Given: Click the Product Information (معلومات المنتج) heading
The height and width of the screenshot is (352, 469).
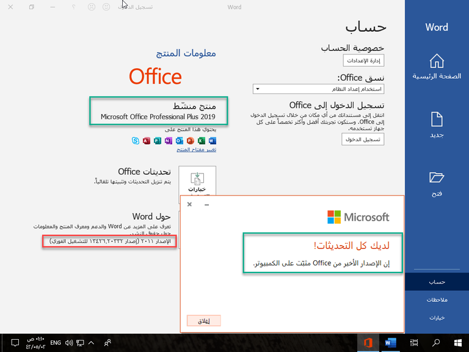Looking at the screenshot, I should pos(186,53).
